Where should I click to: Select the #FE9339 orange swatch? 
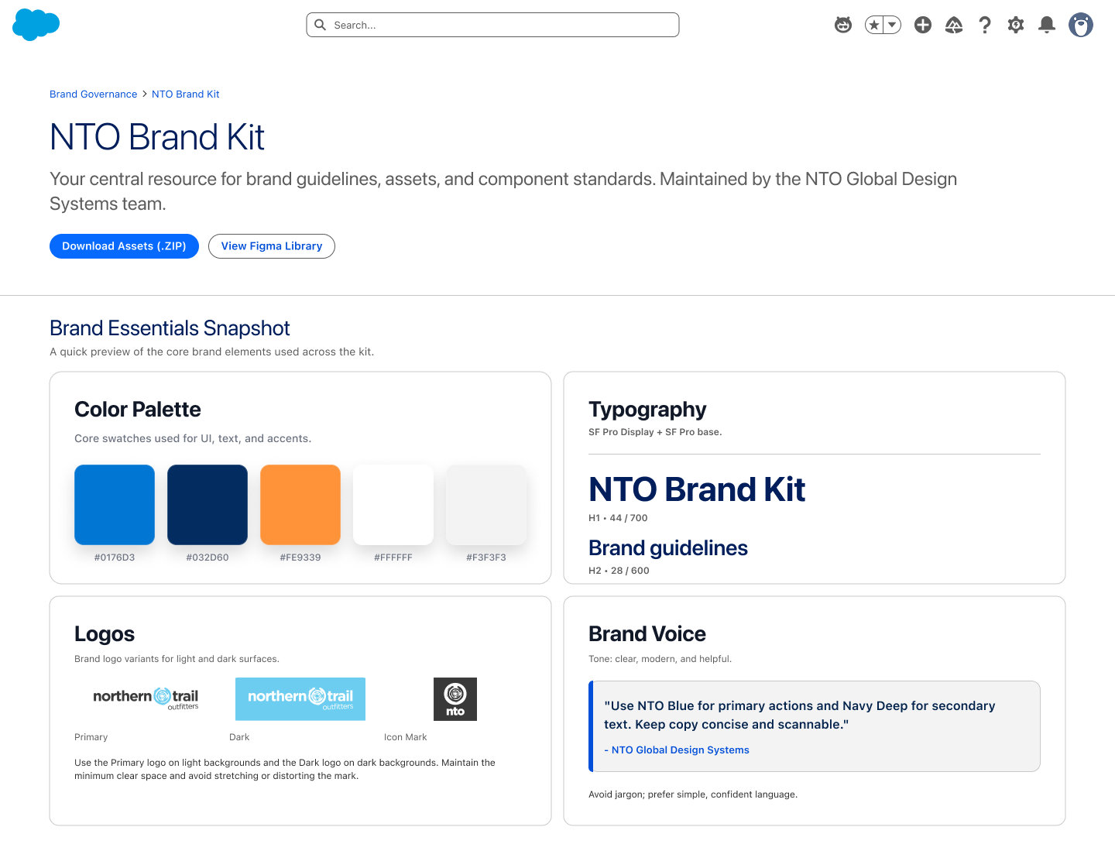300,505
